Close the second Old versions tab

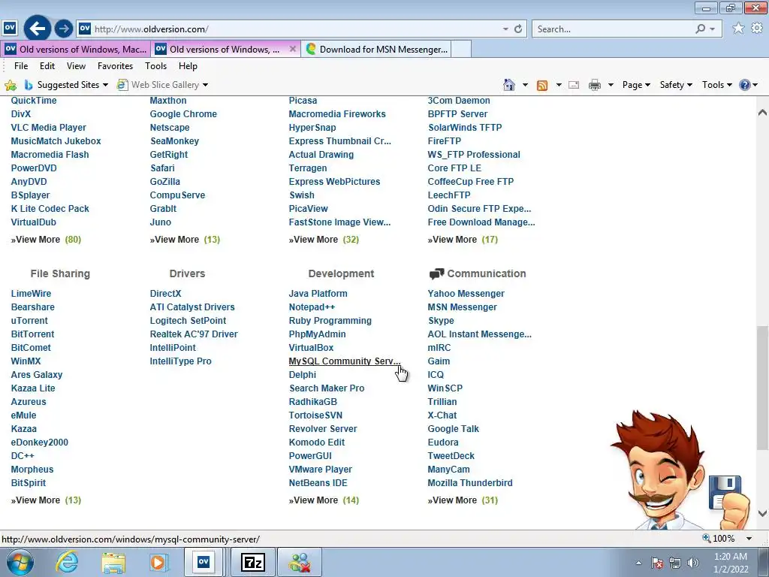293,49
